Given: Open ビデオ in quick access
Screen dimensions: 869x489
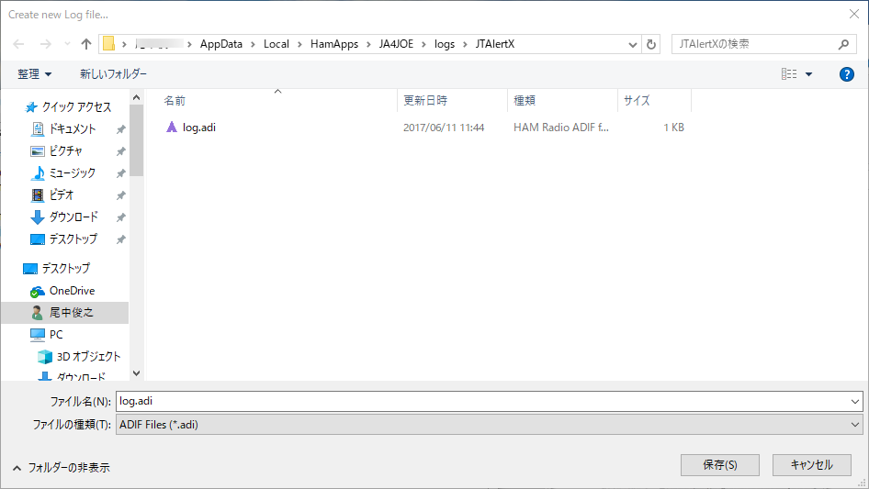Looking at the screenshot, I should pyautogui.click(x=61, y=194).
